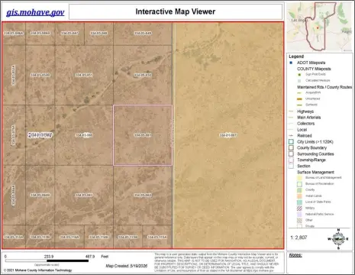
Task: Click the Military hatched swatch
Action: pyautogui.click(x=299, y=208)
